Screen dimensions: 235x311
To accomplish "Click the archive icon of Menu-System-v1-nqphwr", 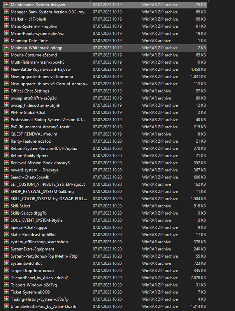I will [x=7, y=26].
